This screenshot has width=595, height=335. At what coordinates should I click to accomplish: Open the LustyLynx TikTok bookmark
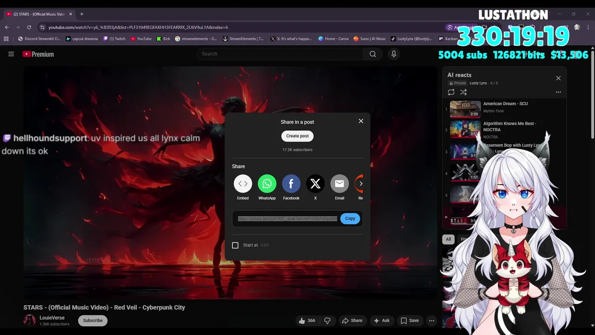pos(411,39)
